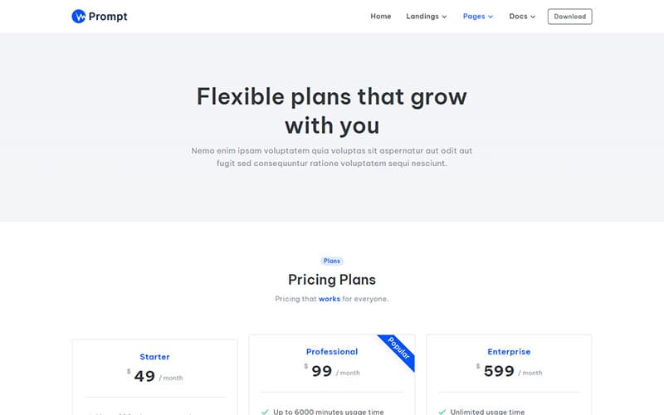Image resolution: width=664 pixels, height=415 pixels.
Task: Select the Starter plan title
Action: (x=154, y=357)
